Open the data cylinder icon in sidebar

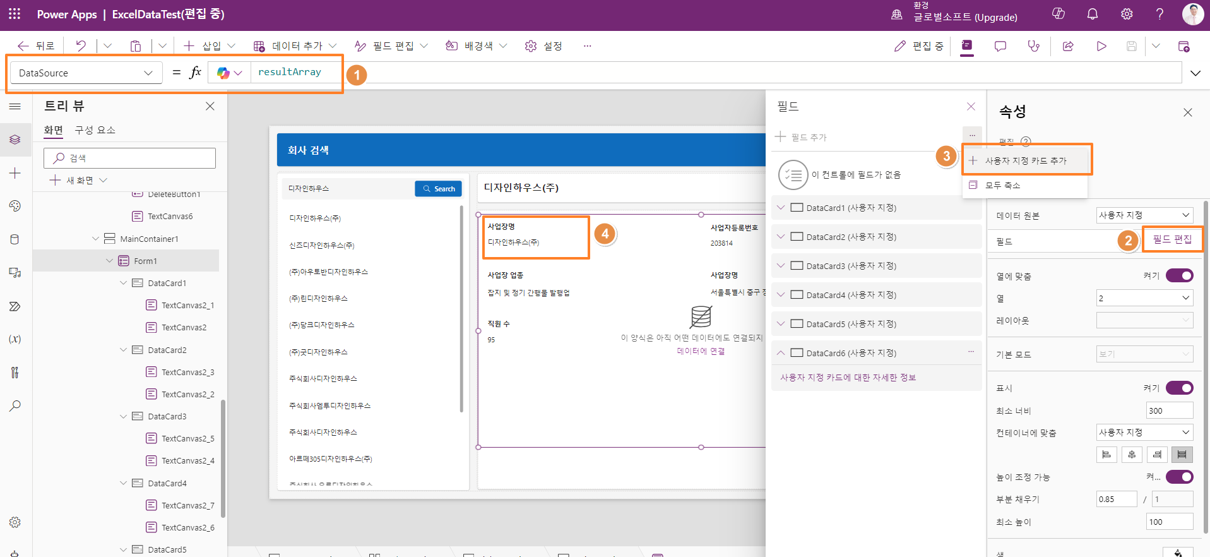click(x=15, y=239)
